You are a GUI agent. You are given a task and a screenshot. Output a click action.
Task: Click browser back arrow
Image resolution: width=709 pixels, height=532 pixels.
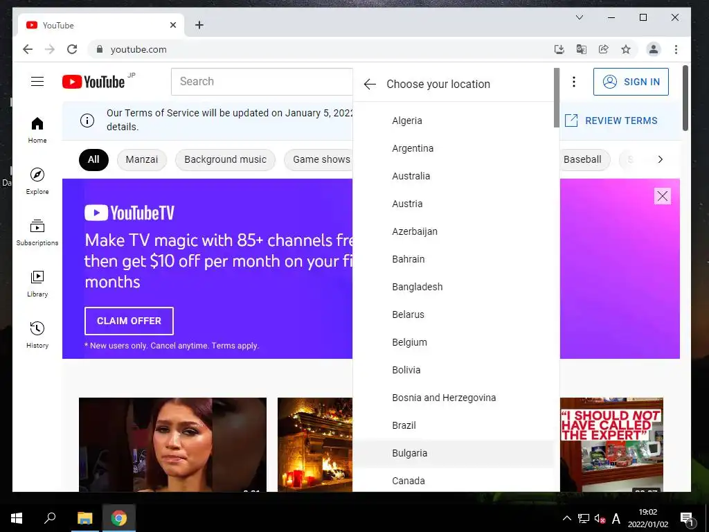(28, 49)
